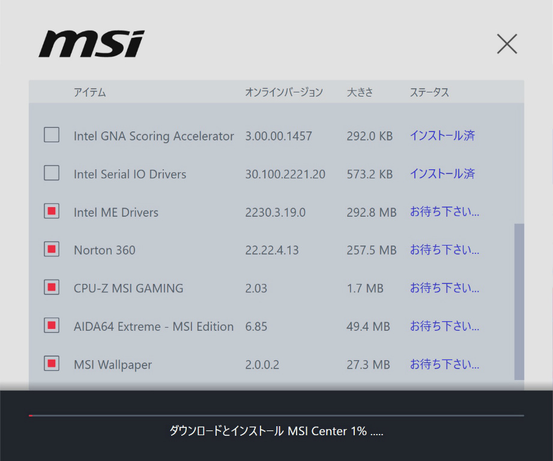Screen dimensions: 553x461
Task: Check Intel Serial IO Drivers checkbox
Action: click(x=52, y=173)
